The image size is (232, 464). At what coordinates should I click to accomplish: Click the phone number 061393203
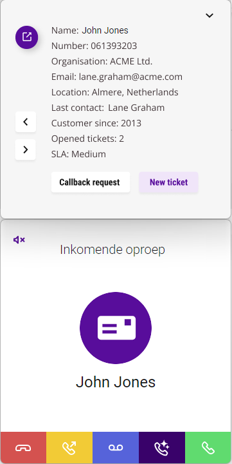coord(114,46)
